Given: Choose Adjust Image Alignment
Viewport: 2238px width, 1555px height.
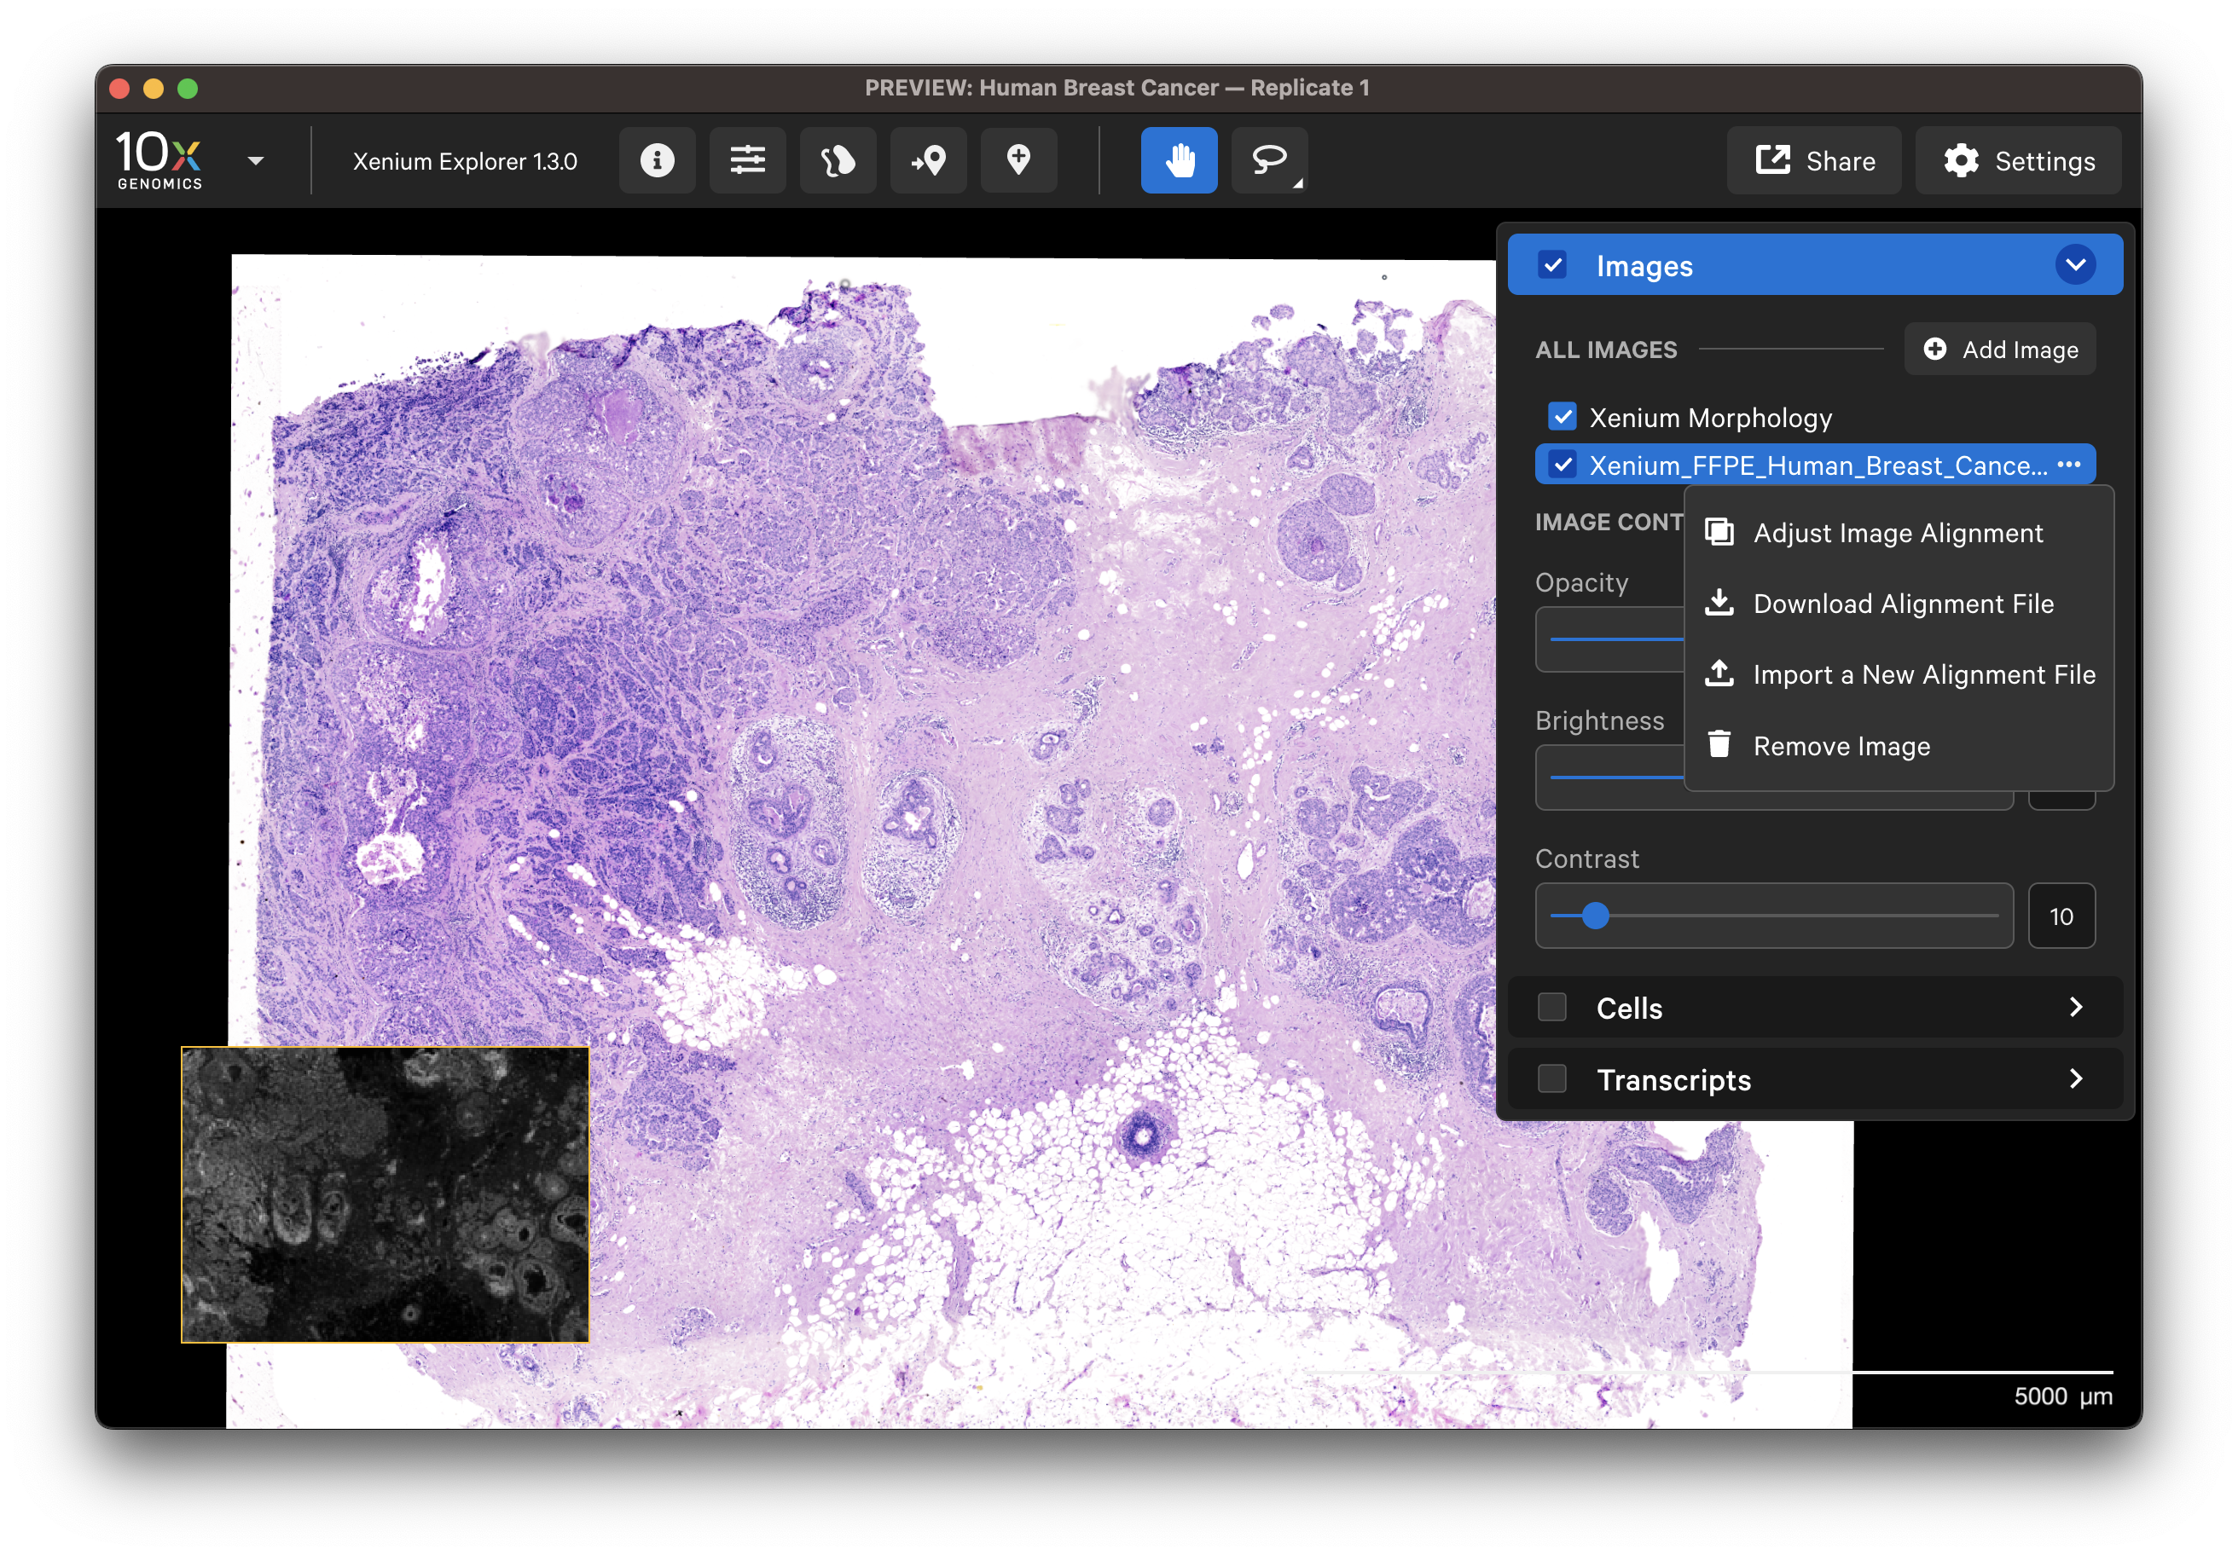Looking at the screenshot, I should [1897, 533].
